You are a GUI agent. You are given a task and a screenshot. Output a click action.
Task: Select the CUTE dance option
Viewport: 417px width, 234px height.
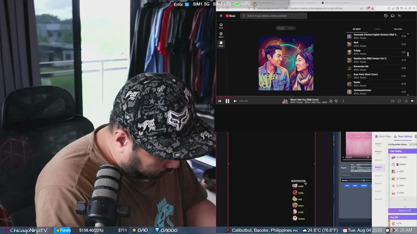(x=298, y=212)
